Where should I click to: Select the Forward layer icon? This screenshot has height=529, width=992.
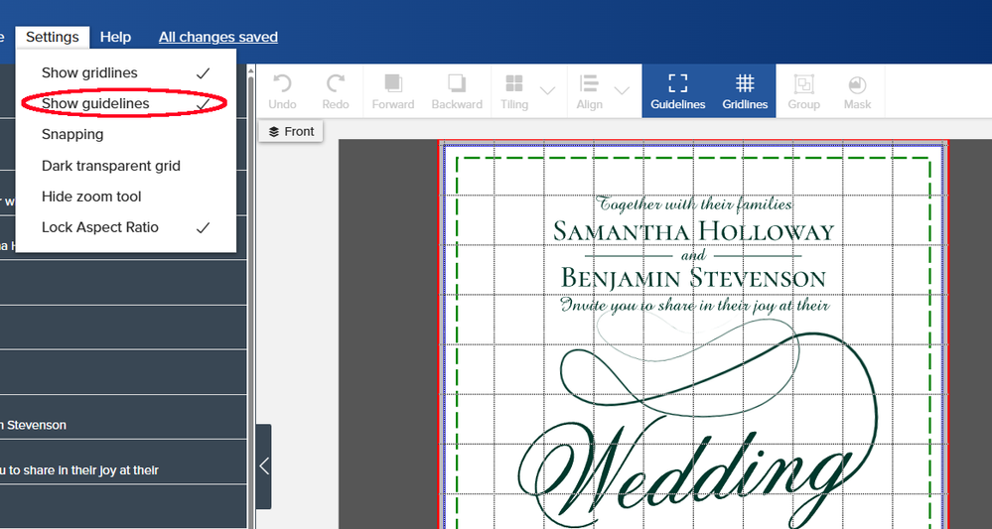[393, 84]
